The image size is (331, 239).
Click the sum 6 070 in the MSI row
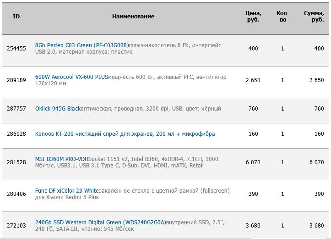point(316,162)
